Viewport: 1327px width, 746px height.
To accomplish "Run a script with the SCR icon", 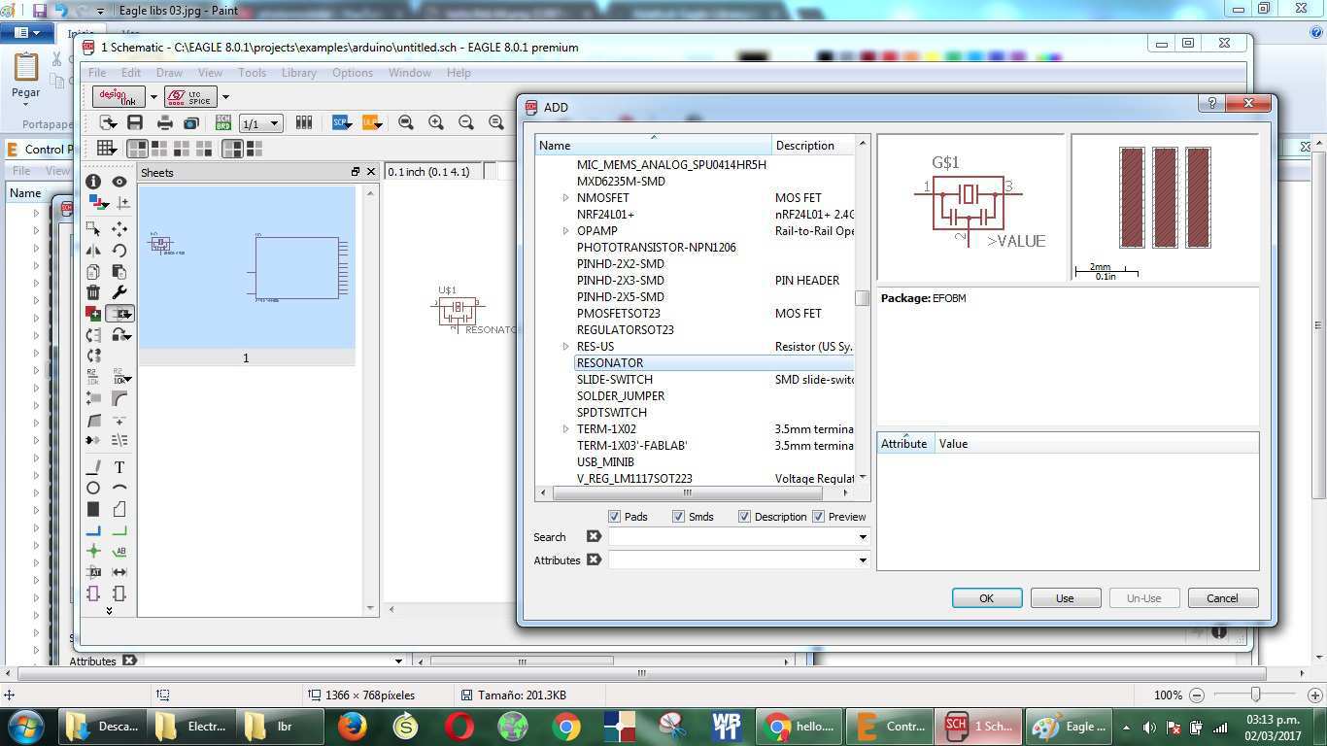I will tap(340, 122).
